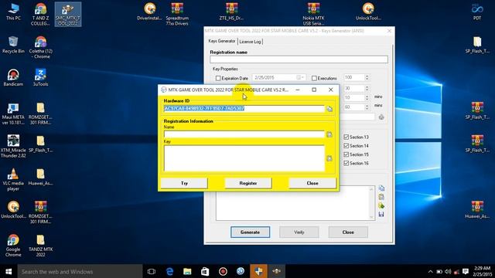The image size is (495, 278).
Task: Click the red record icon on taskbar
Action: click(x=223, y=271)
